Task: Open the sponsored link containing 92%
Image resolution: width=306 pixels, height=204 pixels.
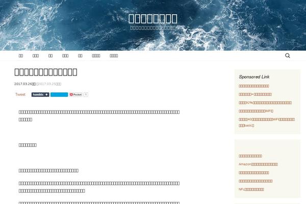Action: tap(265, 103)
